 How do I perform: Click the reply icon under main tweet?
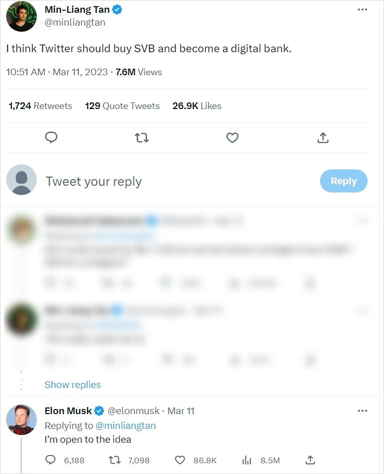51,138
